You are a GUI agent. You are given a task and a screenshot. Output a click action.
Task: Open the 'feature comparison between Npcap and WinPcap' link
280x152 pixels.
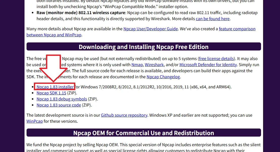237,29
